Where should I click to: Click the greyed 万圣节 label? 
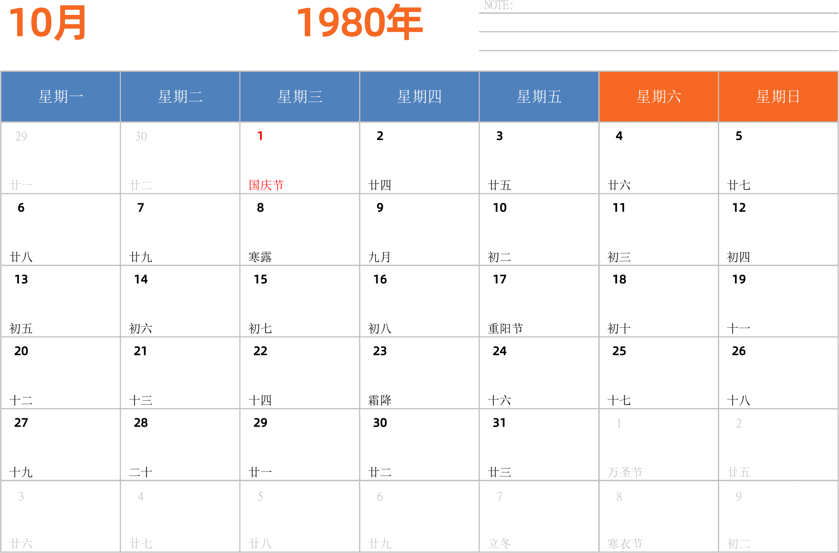pyautogui.click(x=625, y=472)
